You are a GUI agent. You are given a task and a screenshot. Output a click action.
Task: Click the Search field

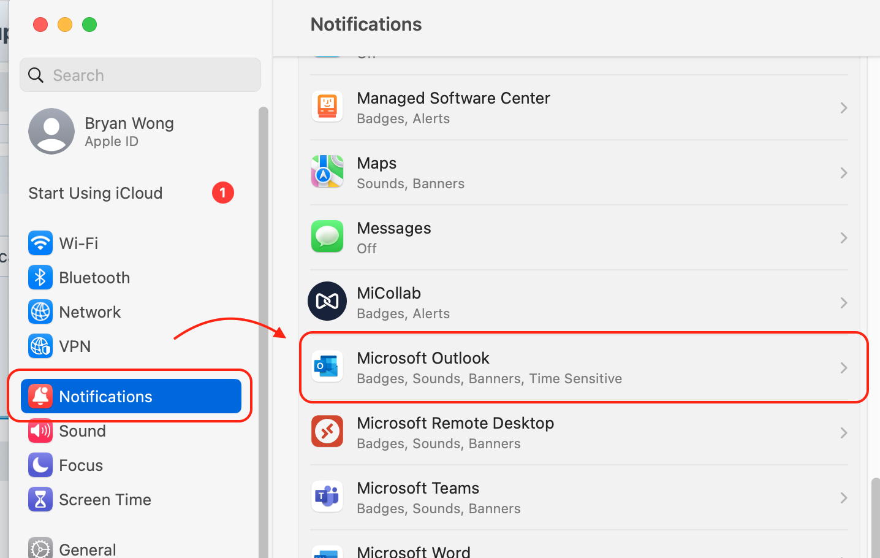(140, 75)
